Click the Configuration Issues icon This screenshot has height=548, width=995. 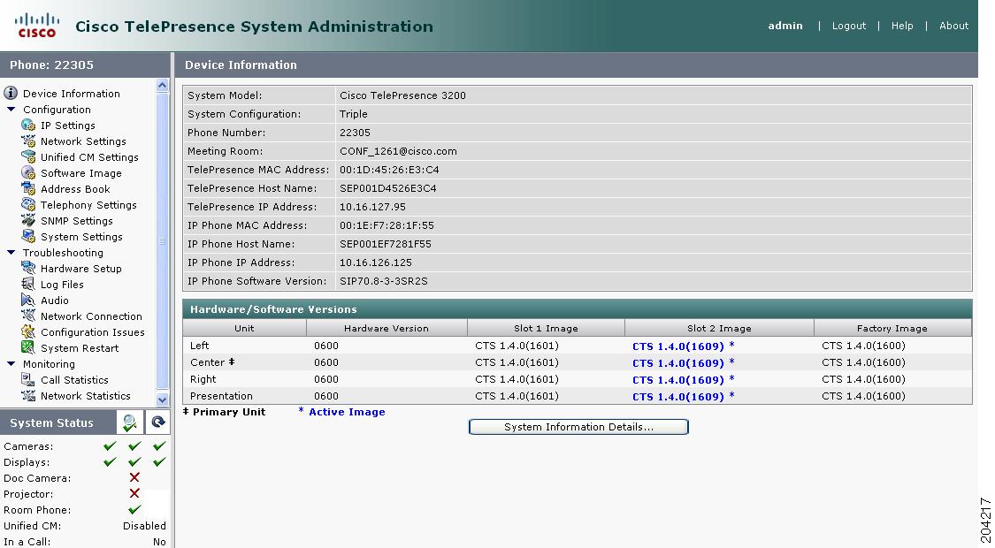28,331
